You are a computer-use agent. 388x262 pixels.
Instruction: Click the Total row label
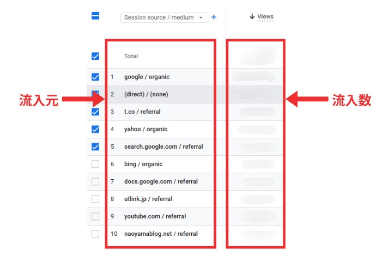coord(131,56)
